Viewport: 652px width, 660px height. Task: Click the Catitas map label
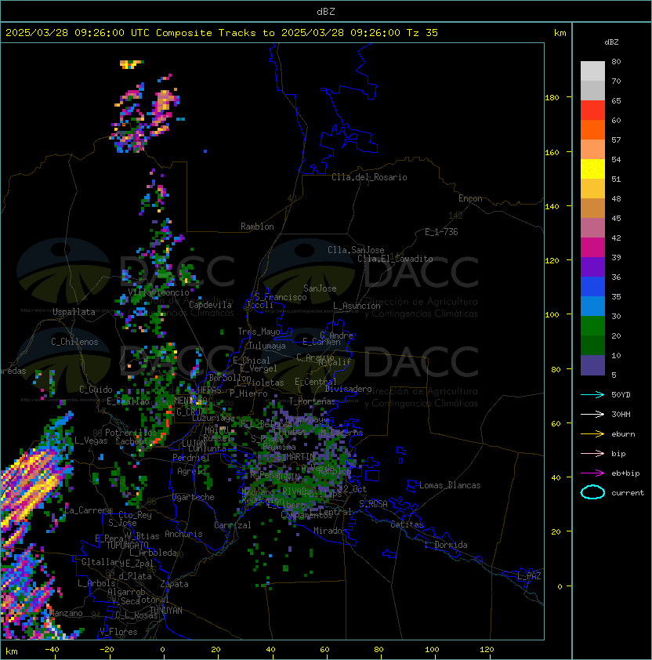407,524
